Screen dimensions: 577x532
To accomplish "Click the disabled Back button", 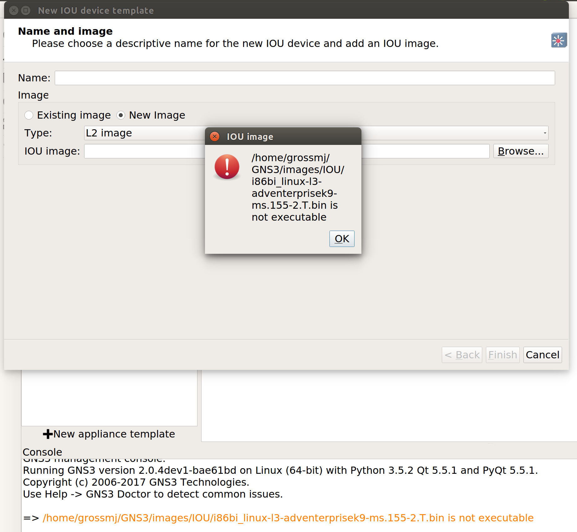I will coord(462,355).
